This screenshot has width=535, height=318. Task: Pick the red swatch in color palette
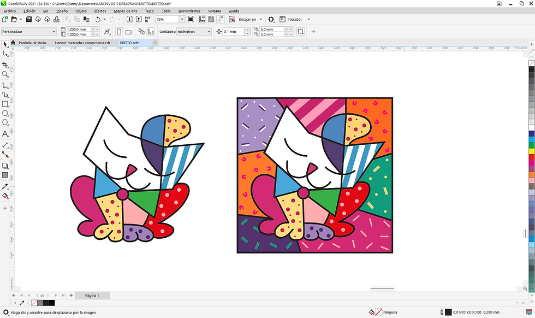532,157
